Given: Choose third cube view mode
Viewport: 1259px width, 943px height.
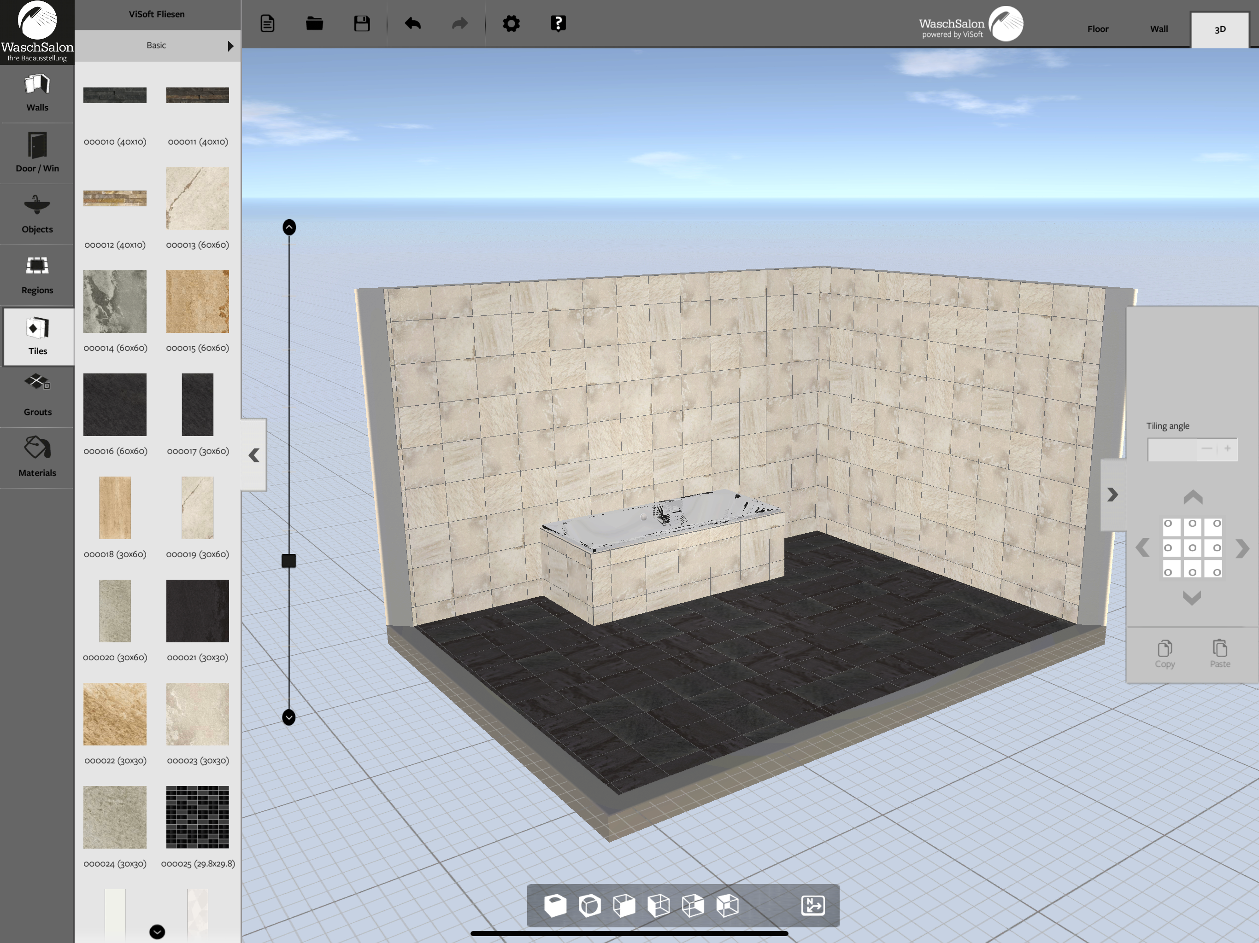Looking at the screenshot, I should click(624, 905).
